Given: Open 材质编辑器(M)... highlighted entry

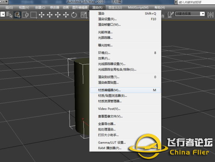Looking at the screenshot, I should click(125, 90).
